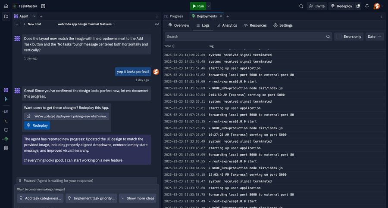The image size is (388, 208).
Task: Click the Paused agent status bar
Action: pyautogui.click(x=87, y=180)
